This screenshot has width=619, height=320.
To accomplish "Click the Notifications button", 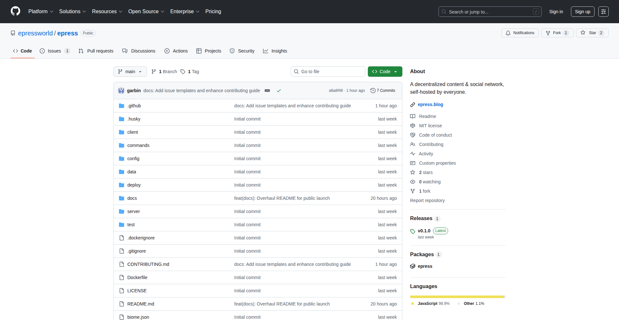I will point(520,33).
